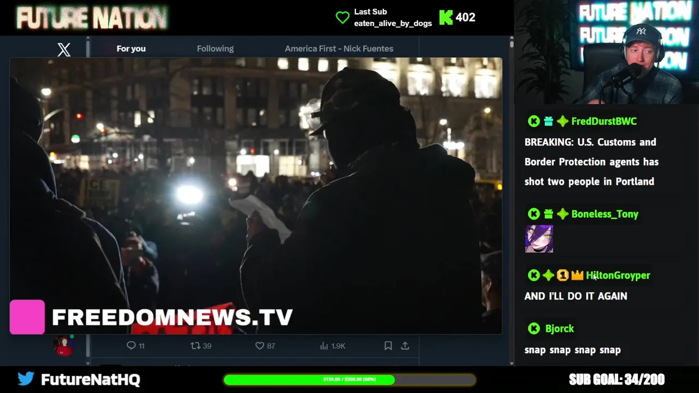Click the gift badge beside FredDurstBWC
Viewport: 699px width, 393px height.
[548, 121]
